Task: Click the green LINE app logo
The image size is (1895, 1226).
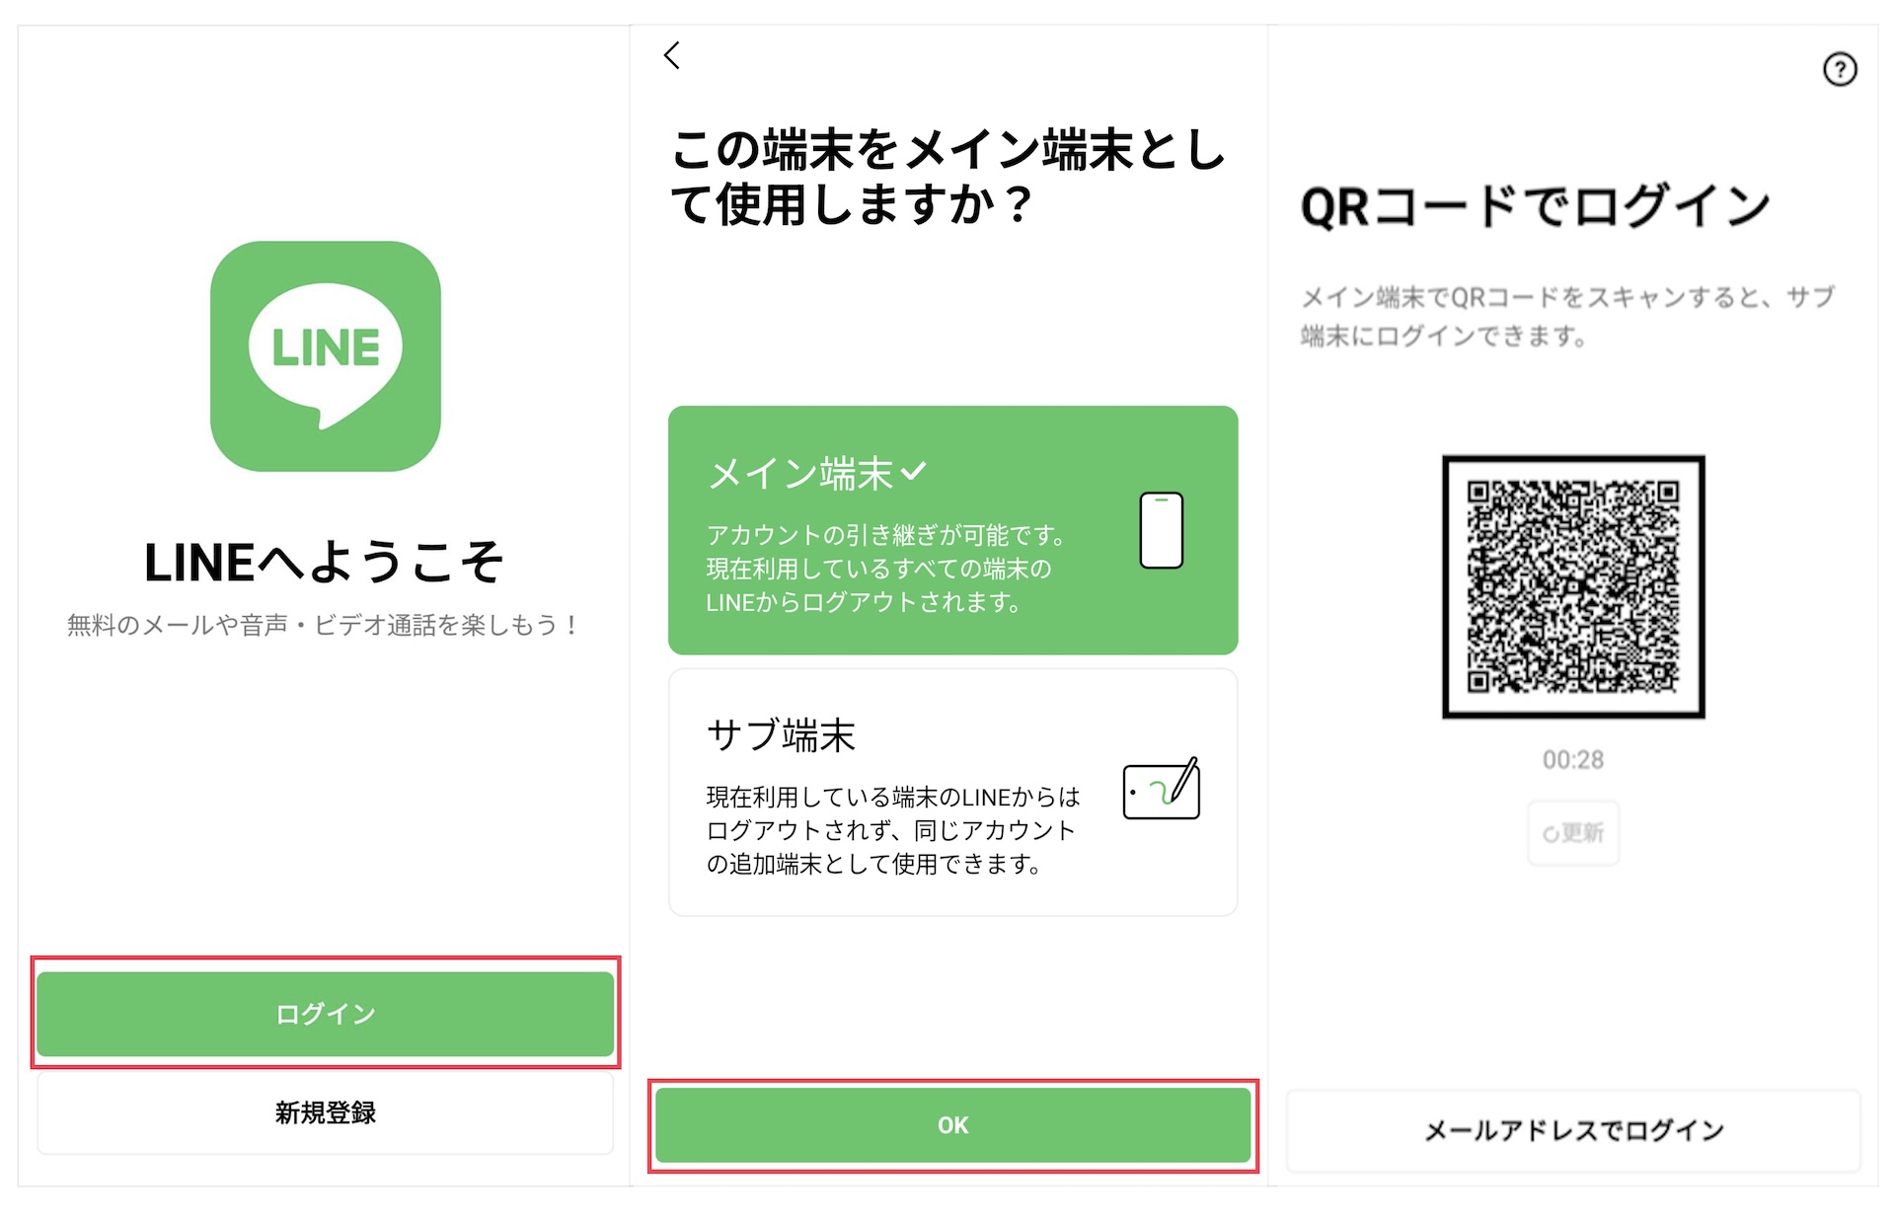Action: [326, 356]
